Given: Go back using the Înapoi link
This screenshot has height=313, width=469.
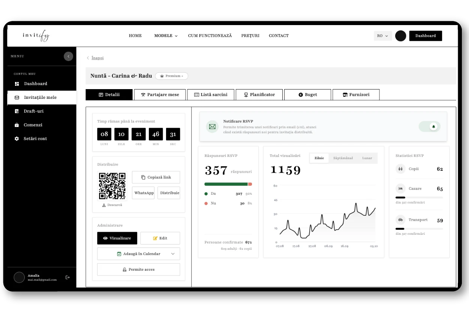Looking at the screenshot, I should [97, 58].
